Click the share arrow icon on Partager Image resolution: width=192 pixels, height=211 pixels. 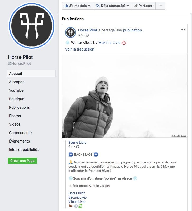tap(136, 6)
